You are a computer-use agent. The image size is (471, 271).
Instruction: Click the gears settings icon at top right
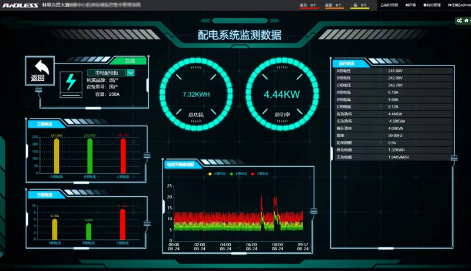click(x=459, y=21)
